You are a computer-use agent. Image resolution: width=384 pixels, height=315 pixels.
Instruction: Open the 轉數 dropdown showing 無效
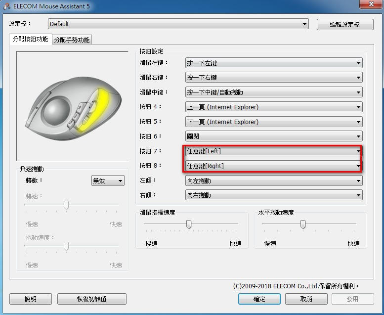click(x=108, y=180)
